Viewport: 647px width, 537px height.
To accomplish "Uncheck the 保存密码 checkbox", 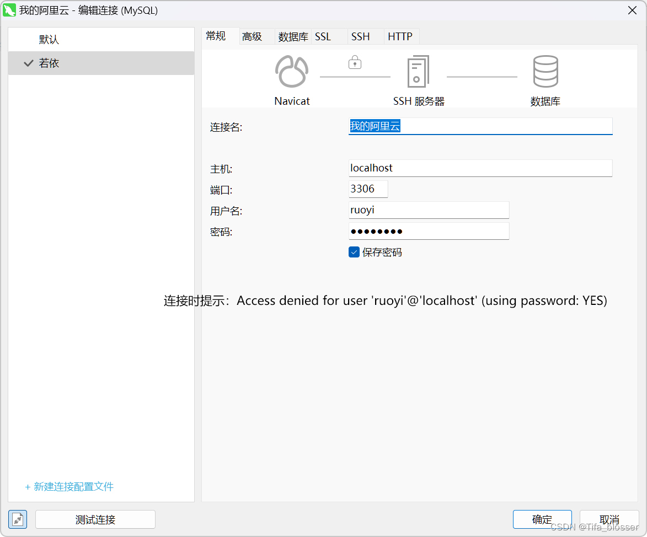I will (x=354, y=252).
